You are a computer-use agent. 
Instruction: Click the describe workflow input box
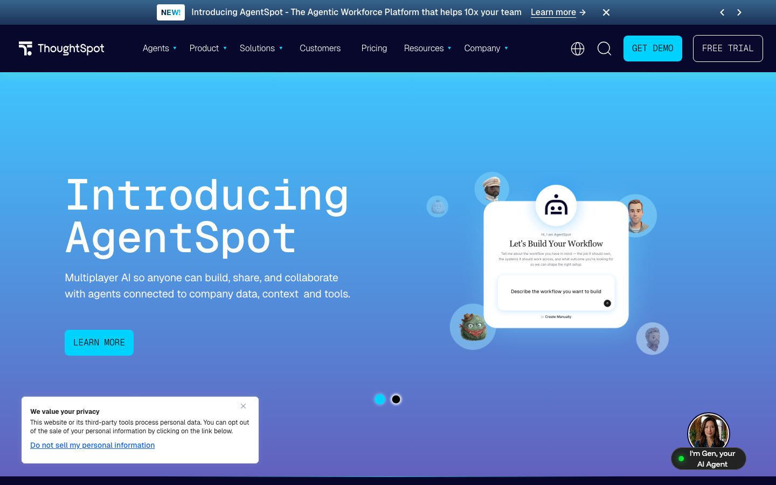556,293
